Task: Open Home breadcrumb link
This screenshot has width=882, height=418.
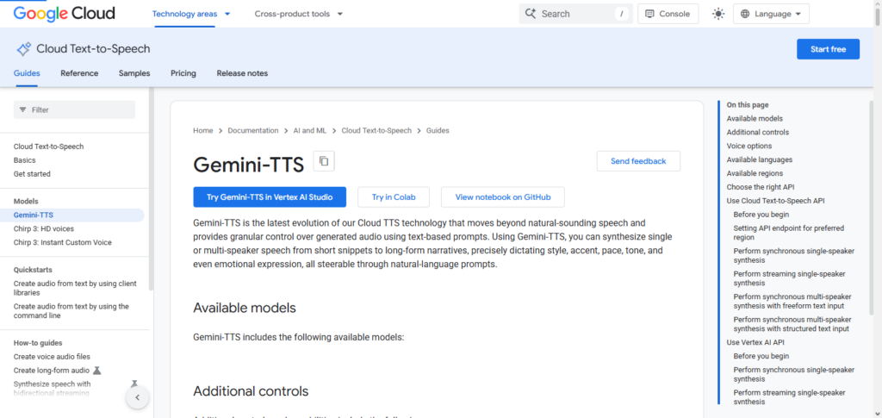Action: (203, 130)
